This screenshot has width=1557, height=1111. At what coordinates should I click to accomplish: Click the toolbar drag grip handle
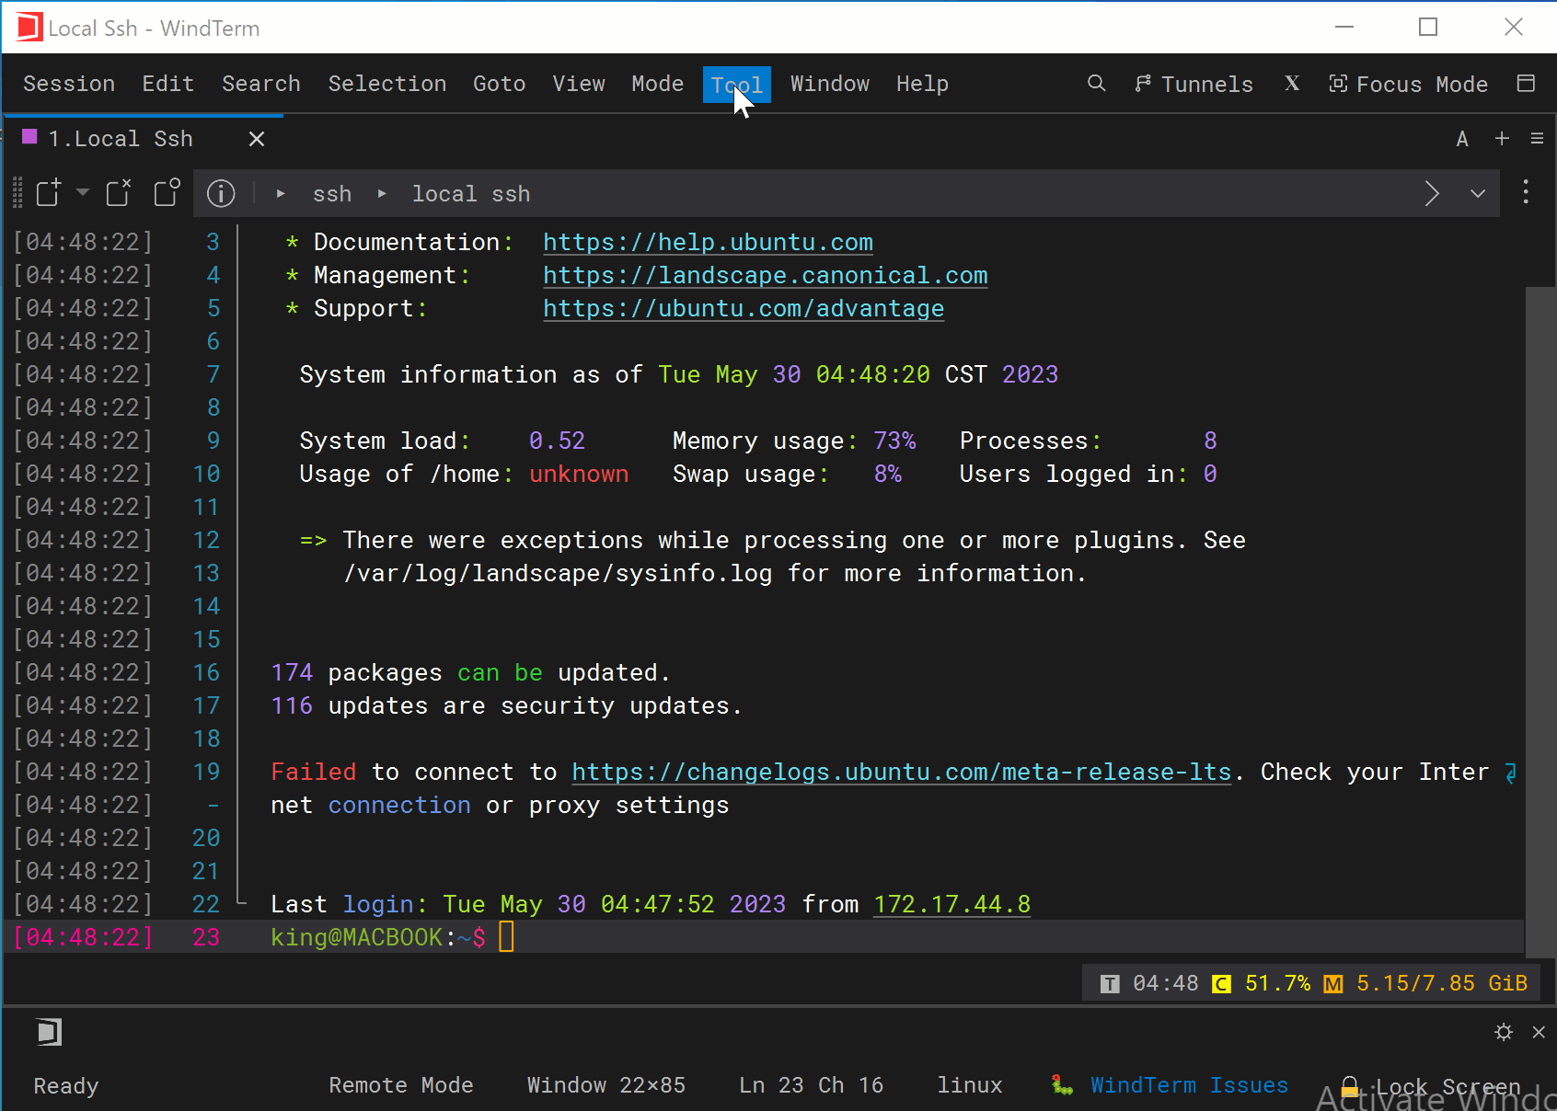17,193
